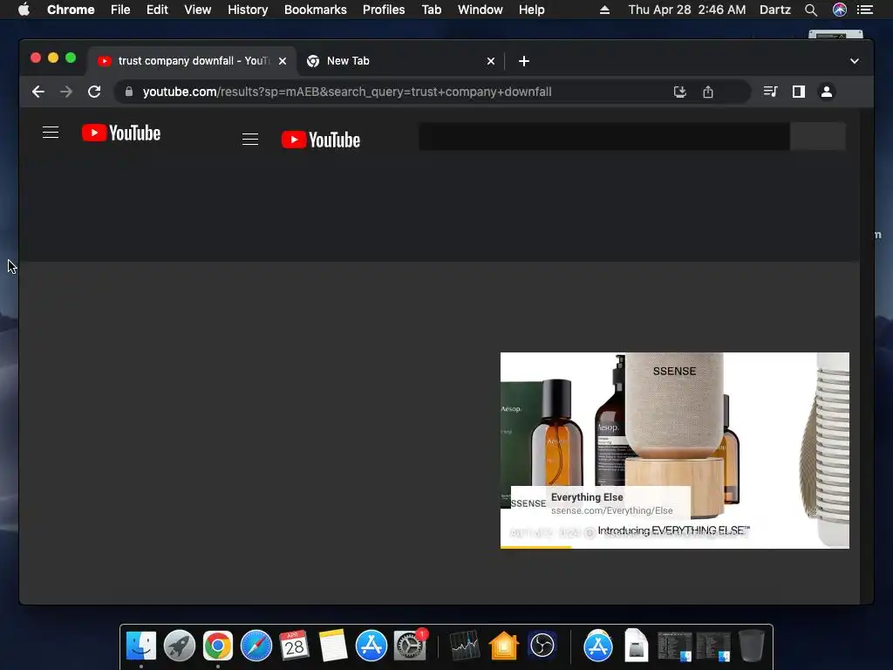Select the trust company downfall YouTube tab
This screenshot has width=893, height=670.
[193, 61]
